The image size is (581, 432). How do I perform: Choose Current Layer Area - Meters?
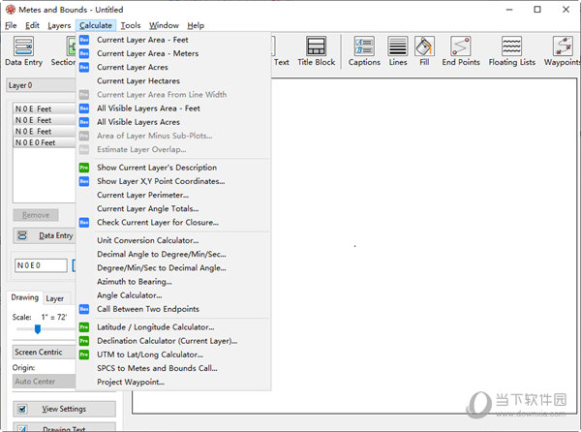tap(173, 53)
